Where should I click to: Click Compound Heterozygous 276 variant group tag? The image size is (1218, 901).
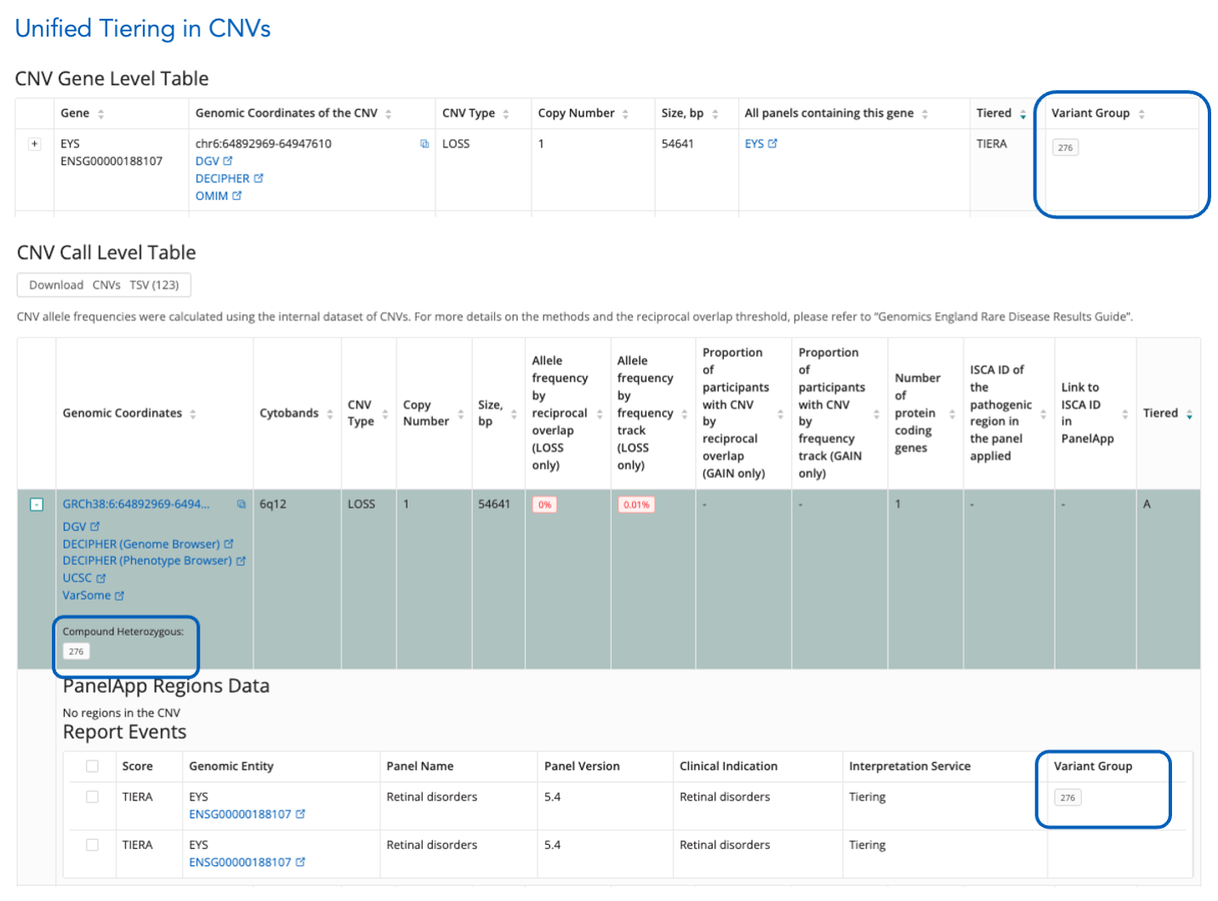[x=77, y=652]
